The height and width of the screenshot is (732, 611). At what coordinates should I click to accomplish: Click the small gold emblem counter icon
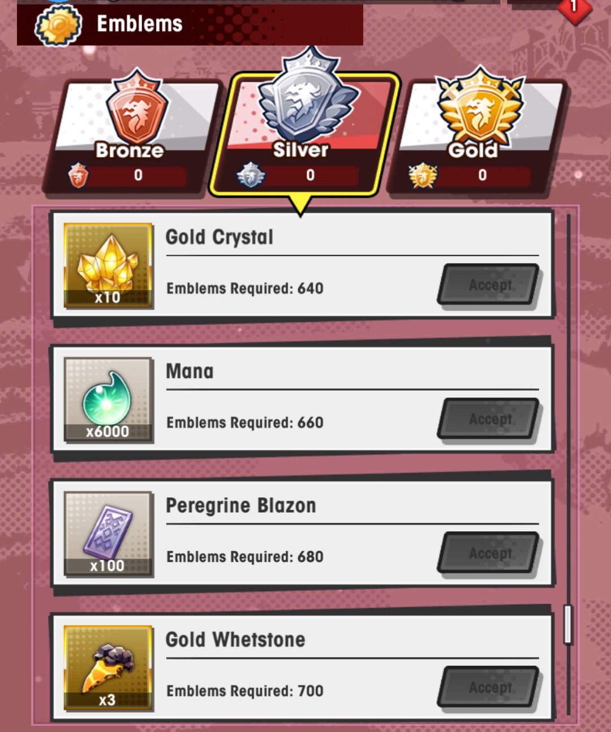point(423,175)
